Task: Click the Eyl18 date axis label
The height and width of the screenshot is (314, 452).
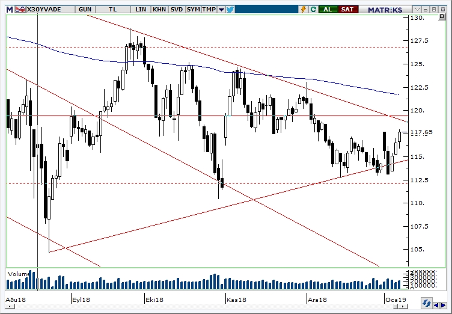Action: (81, 300)
